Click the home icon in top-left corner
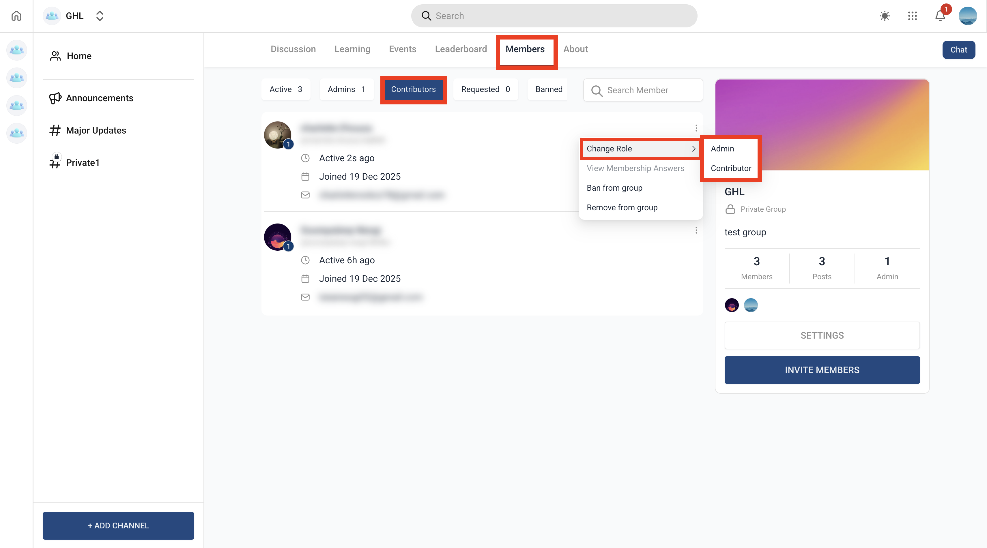Viewport: 987px width, 548px height. pyautogui.click(x=16, y=16)
